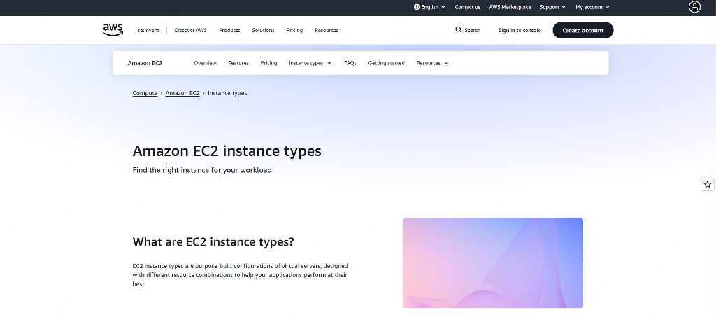Click the Amazon EC2 title in sub-navigation

point(145,63)
